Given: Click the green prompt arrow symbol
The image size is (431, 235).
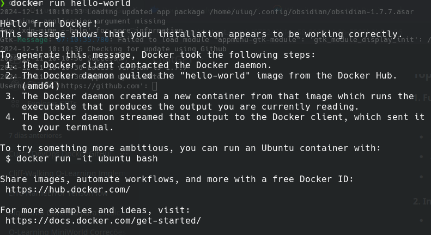Looking at the screenshot, I should (3, 4).
